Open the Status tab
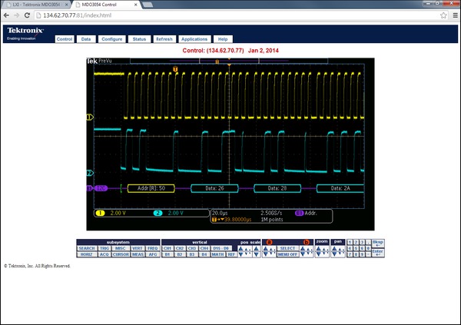This screenshot has height=325, width=461. [139, 38]
